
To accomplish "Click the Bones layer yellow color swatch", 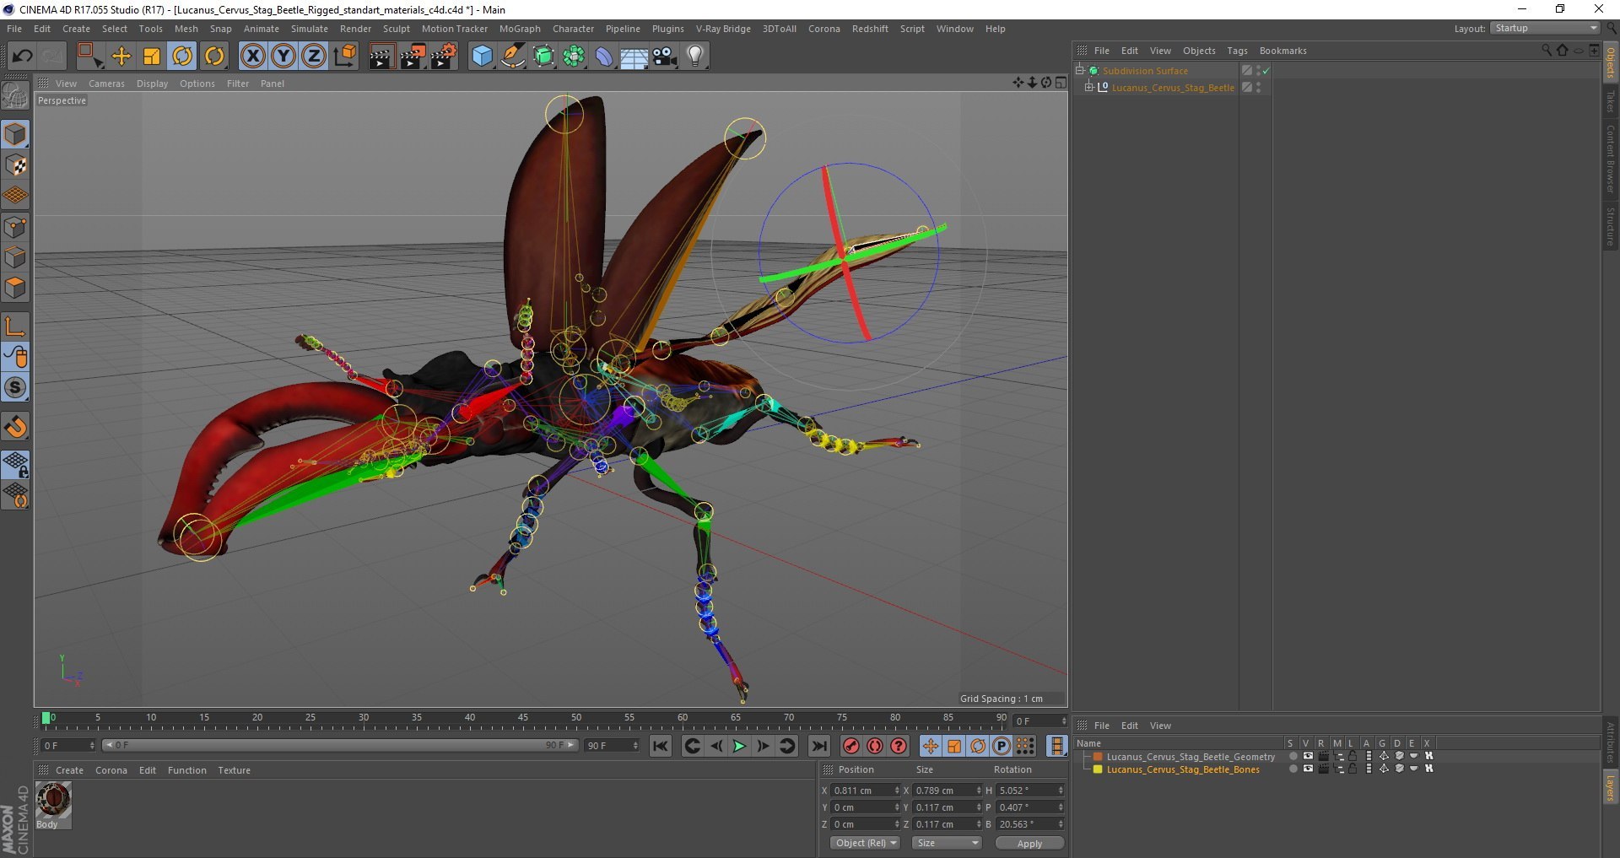I will (1098, 769).
